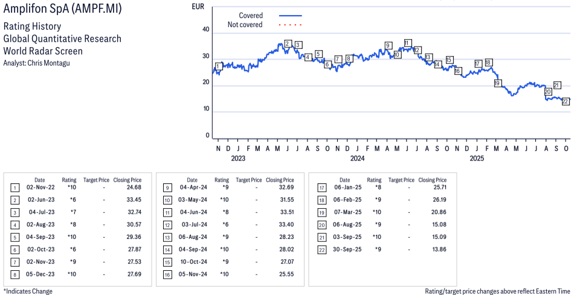Click the *Indicates Change footnote
This screenshot has width=577, height=295.
point(28,291)
